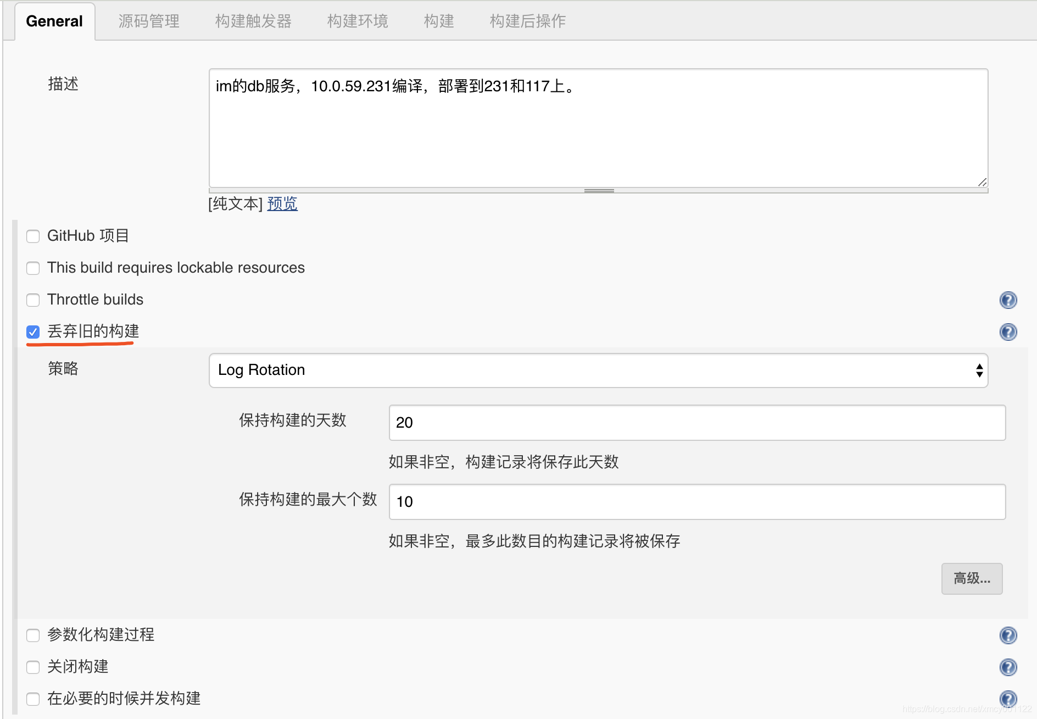
Task: Click the 描述 label
Action: point(63,84)
